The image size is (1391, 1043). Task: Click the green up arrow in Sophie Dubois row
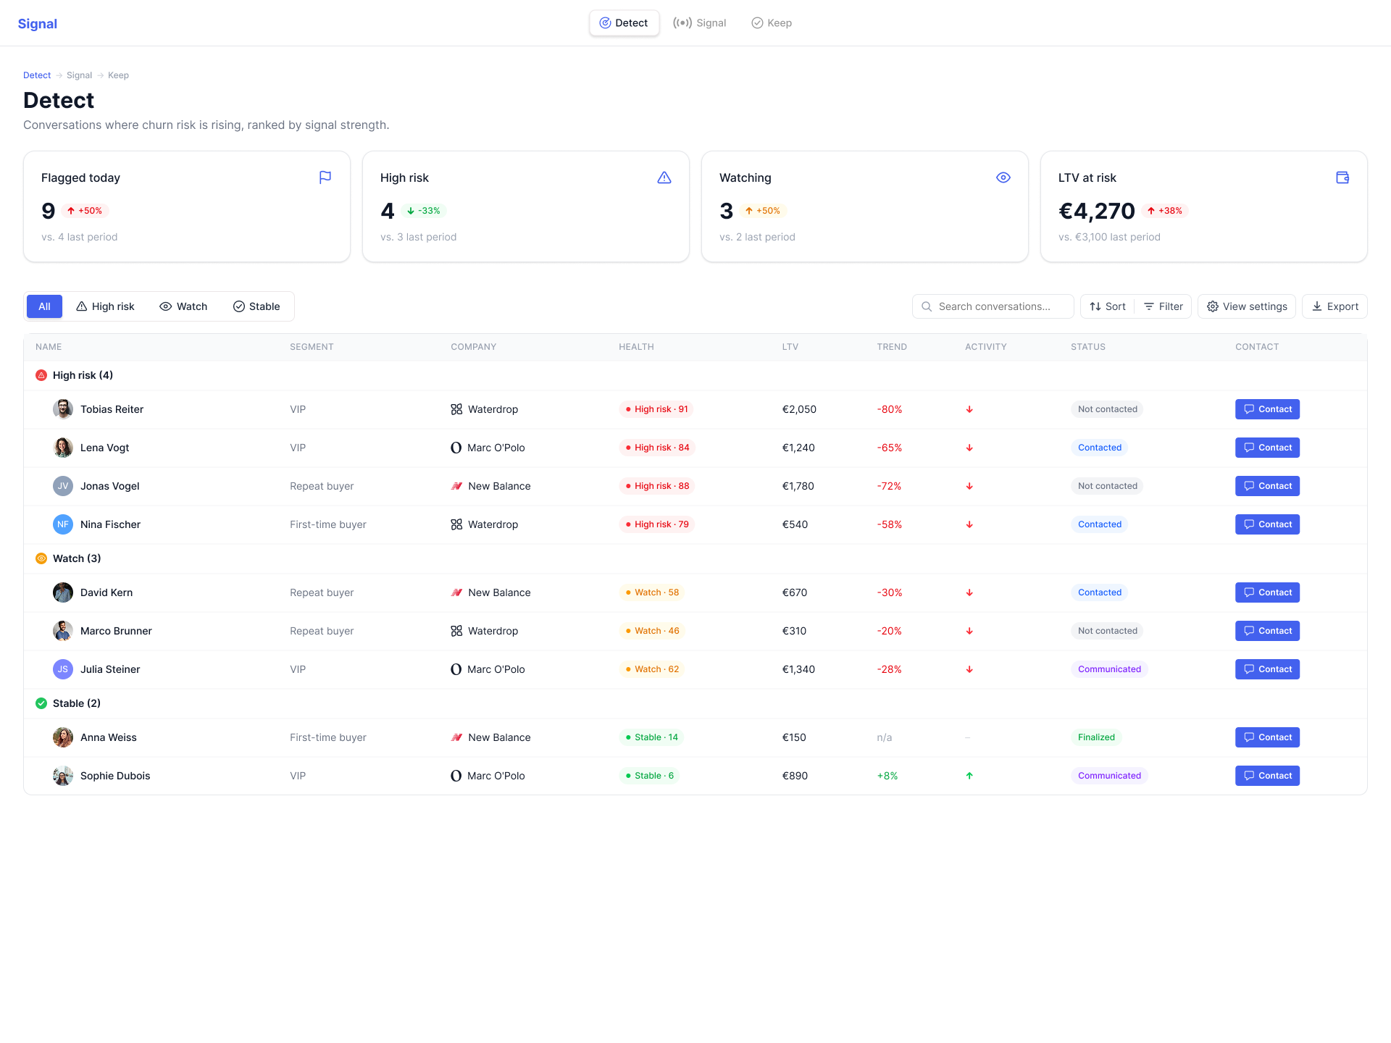click(x=969, y=776)
